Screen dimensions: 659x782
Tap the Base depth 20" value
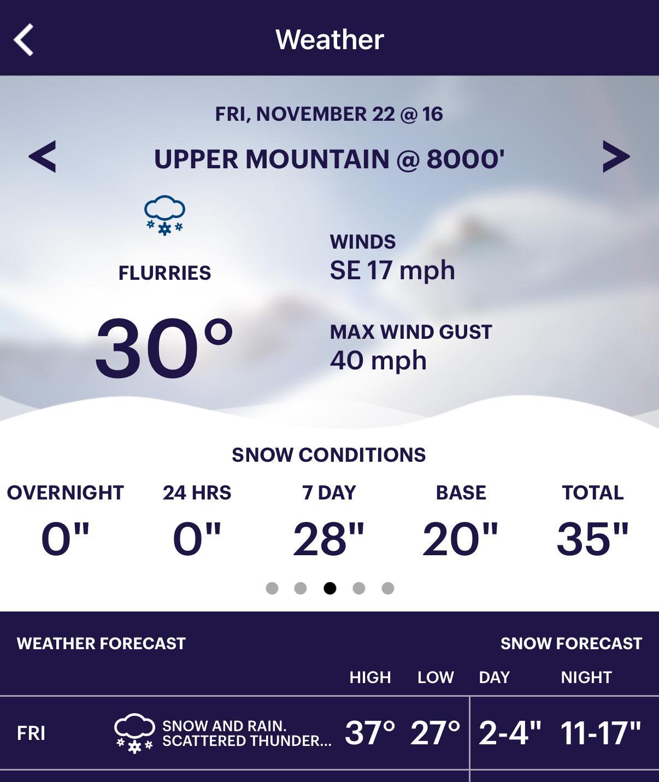[461, 539]
